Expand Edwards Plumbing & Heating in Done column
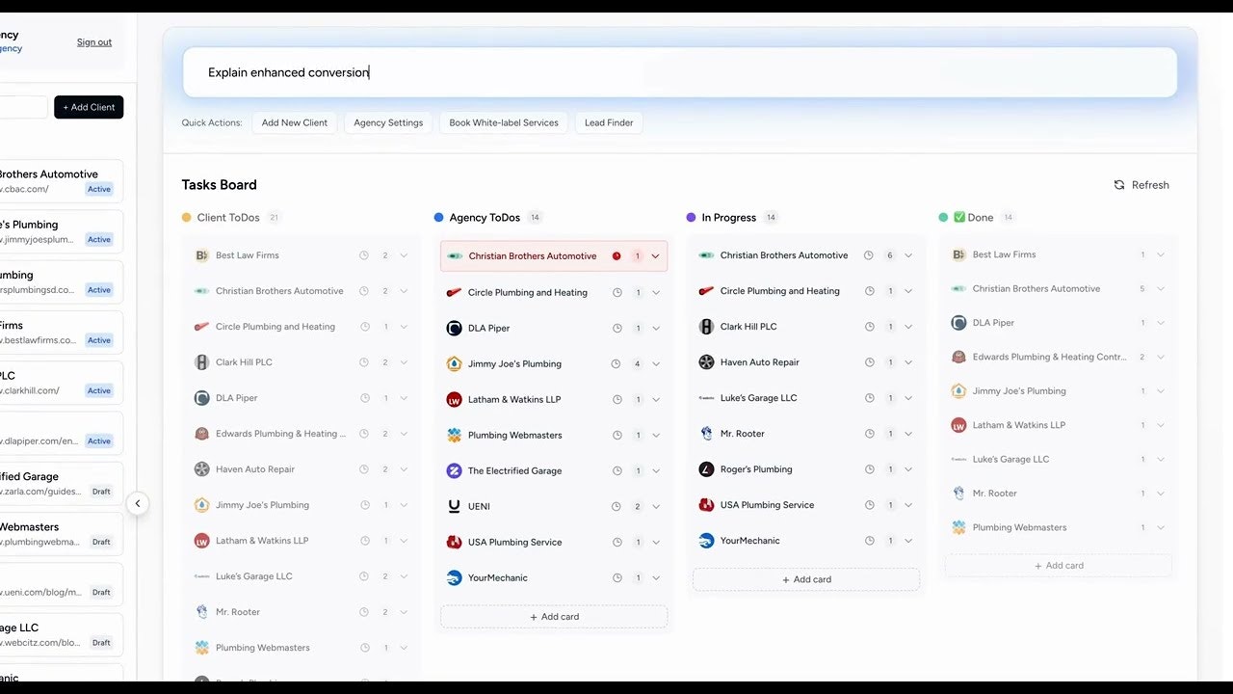This screenshot has width=1233, height=694. click(x=1161, y=357)
